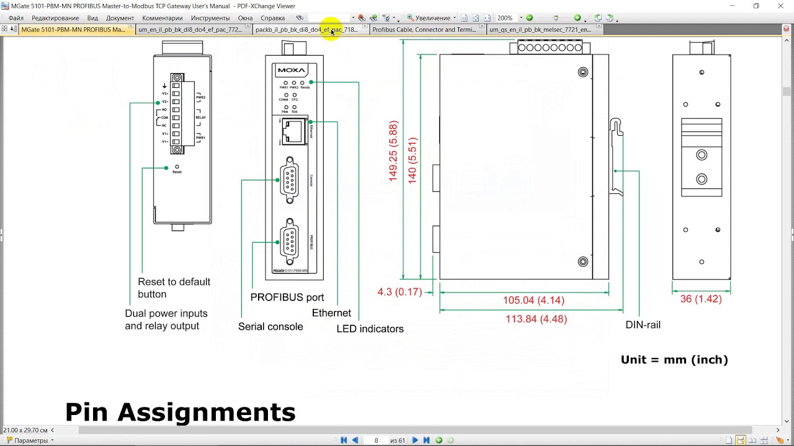Open the Документ menu
794x446 pixels.
(x=120, y=18)
